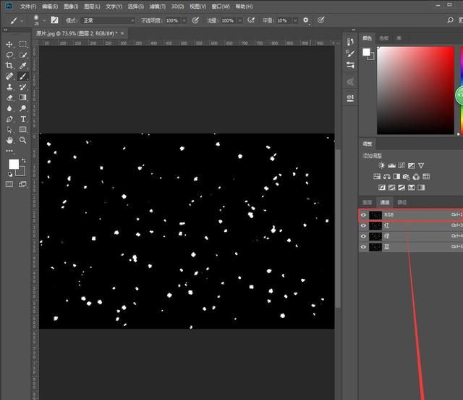Change screen mode button
The width and height of the screenshot is (463, 400).
click(22, 184)
